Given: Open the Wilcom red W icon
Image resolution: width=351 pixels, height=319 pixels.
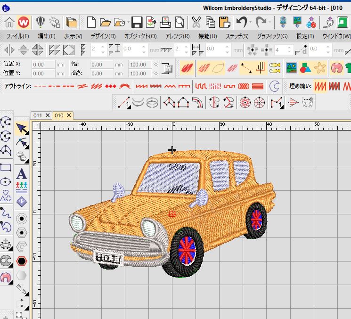Looking at the screenshot, I should (24, 22).
